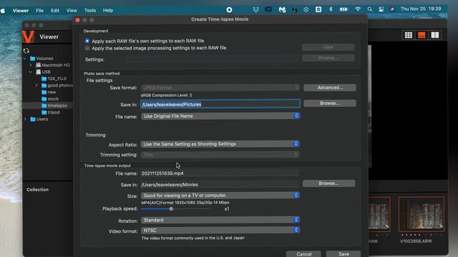The height and width of the screenshot is (257, 458).
Task: Click the Cancel button
Action: coord(303,254)
